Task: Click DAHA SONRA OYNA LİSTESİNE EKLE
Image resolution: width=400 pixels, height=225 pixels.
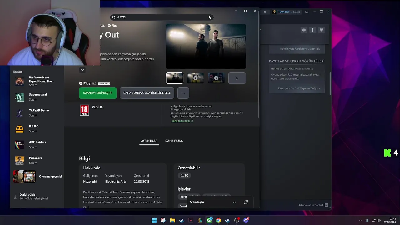Action: 147,93
